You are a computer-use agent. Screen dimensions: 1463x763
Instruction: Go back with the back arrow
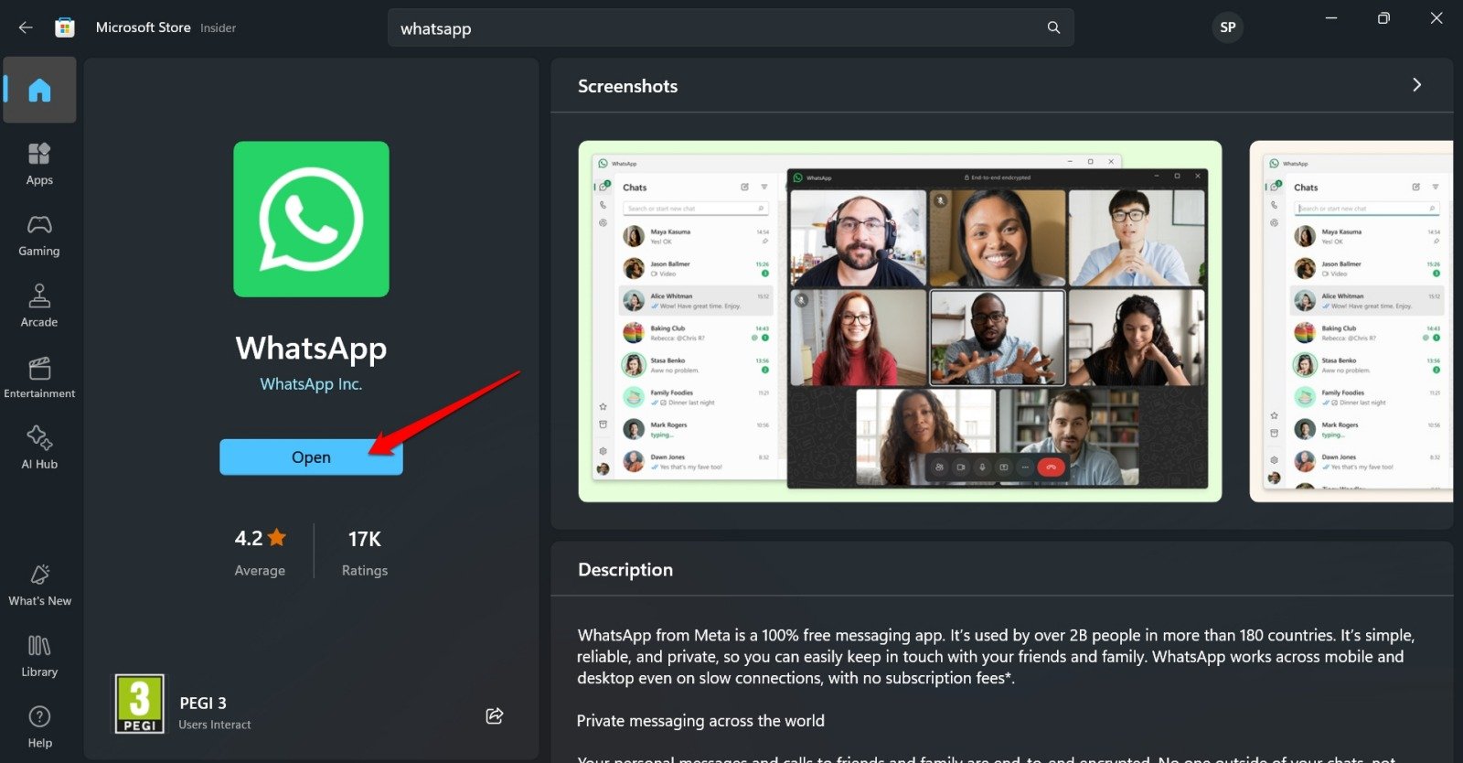26,27
